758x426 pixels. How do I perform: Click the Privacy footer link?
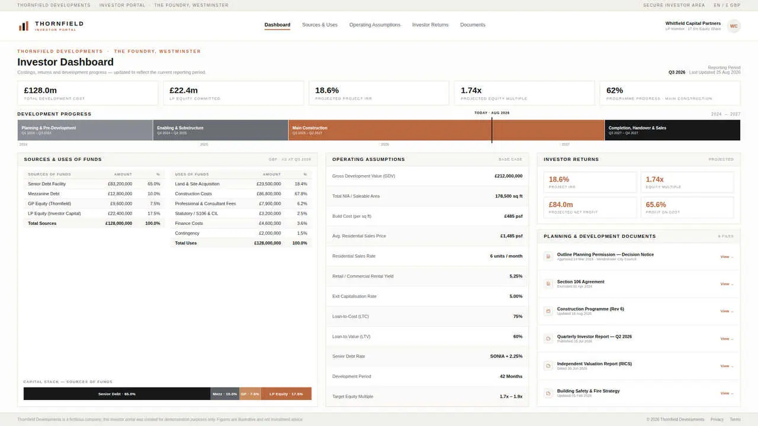[717, 419]
